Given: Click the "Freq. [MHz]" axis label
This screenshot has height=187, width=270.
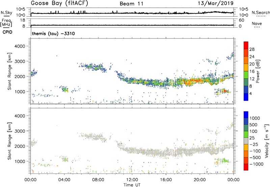Looking at the screenshot, I should pos(6,23).
